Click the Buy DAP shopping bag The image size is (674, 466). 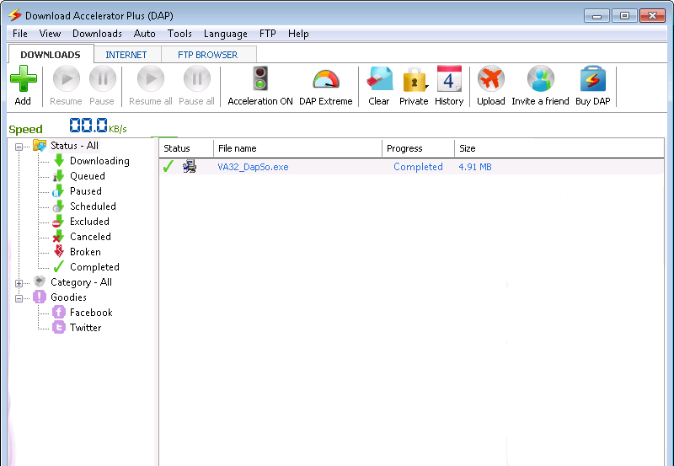point(594,81)
